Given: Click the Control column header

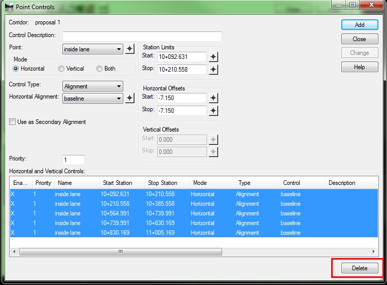Looking at the screenshot, I should [303, 183].
